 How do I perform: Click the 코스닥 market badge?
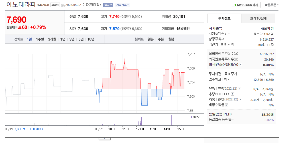[x=55, y=5]
